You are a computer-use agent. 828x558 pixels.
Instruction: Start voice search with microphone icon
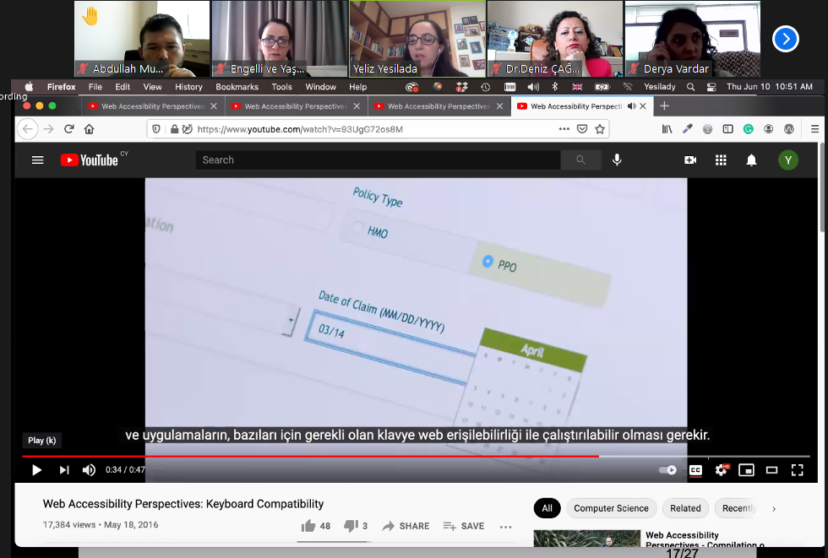point(617,160)
